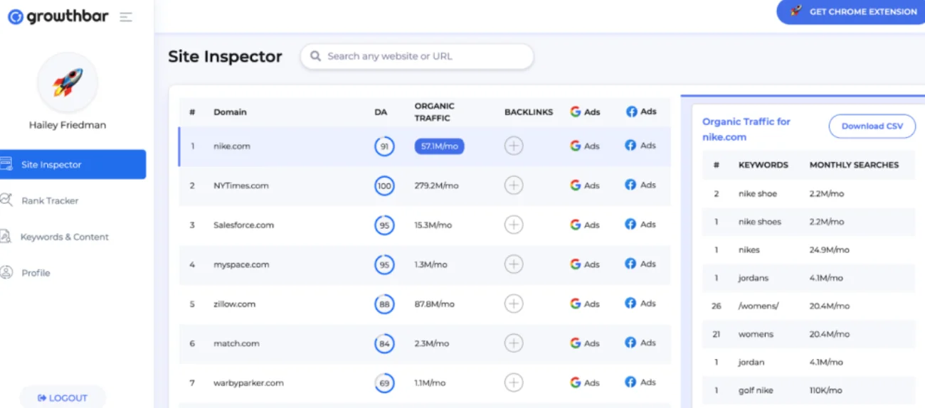Screen dimensions: 925x408
Task: Open Google Ads for zillow.com
Action: point(585,304)
